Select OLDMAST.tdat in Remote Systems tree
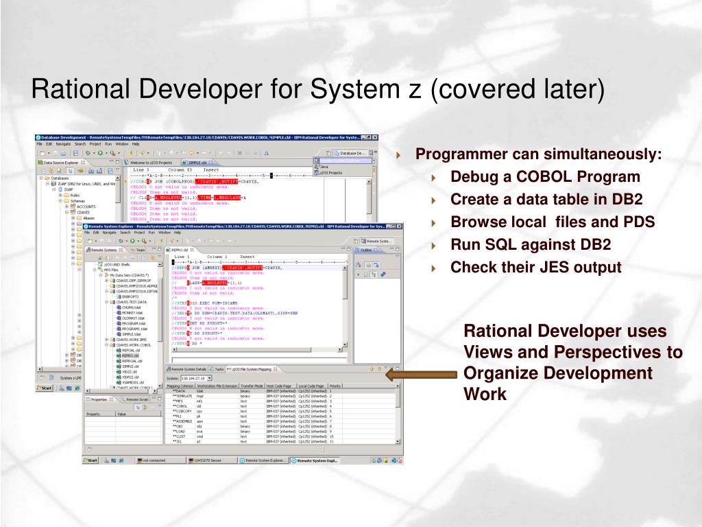 click(133, 318)
